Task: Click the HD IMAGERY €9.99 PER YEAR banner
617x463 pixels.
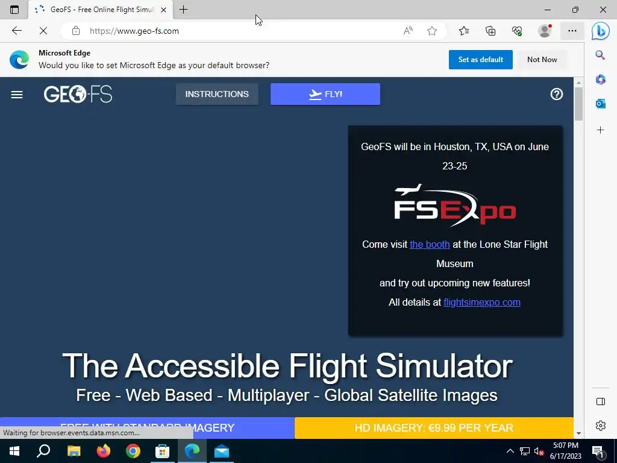Action: click(x=434, y=427)
